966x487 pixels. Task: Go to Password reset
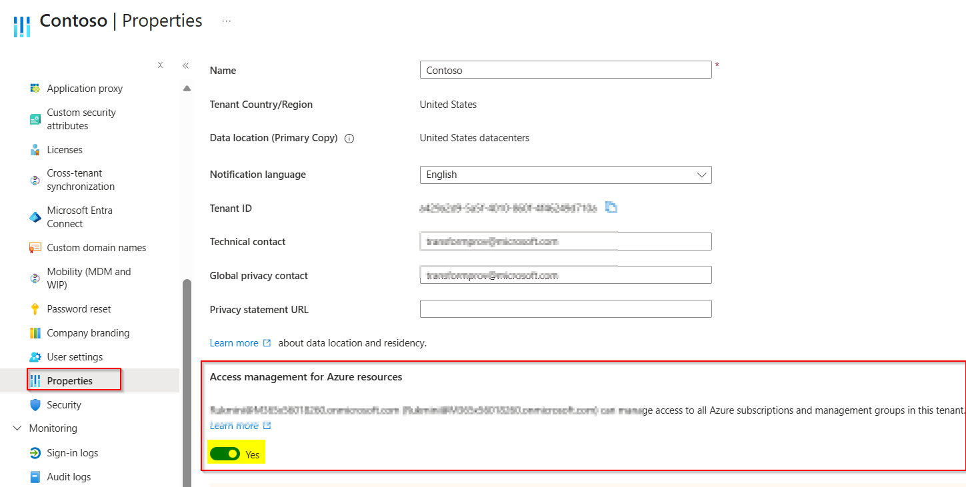click(79, 309)
